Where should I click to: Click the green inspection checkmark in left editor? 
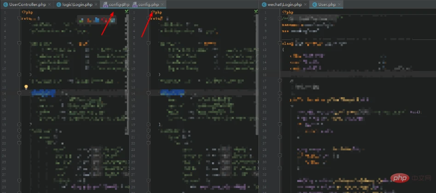pyautogui.click(x=126, y=11)
